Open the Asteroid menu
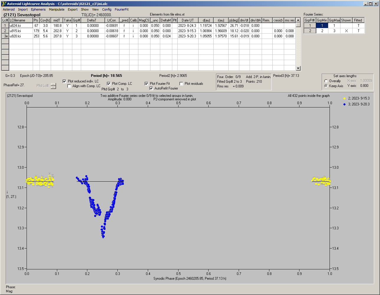This screenshot has height=295, width=380. (x=9, y=9)
